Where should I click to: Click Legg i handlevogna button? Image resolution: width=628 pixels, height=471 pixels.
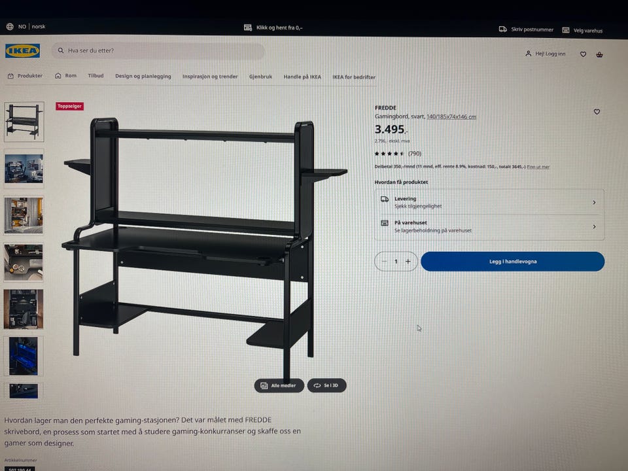pyautogui.click(x=513, y=262)
